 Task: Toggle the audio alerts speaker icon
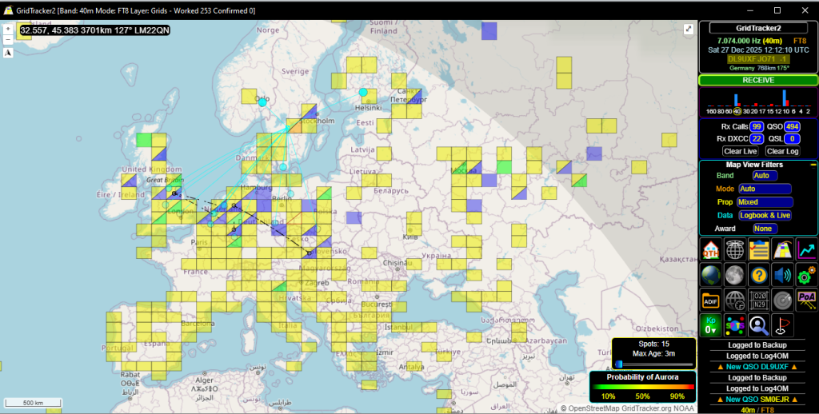782,275
